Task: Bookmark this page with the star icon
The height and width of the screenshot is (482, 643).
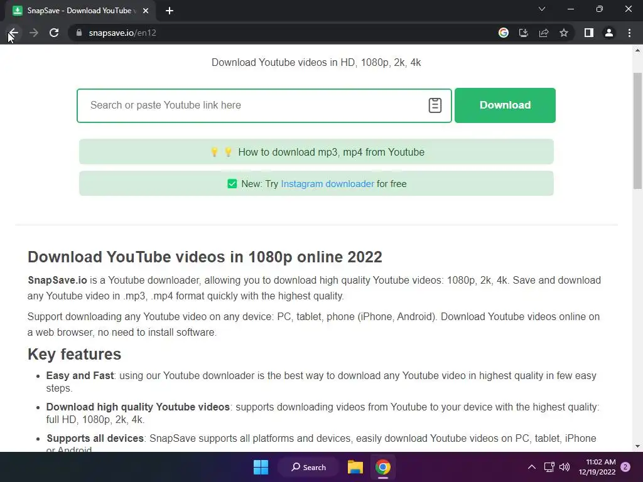Action: coord(564,33)
